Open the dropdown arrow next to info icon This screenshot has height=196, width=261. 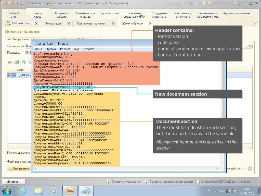(x=240, y=4)
